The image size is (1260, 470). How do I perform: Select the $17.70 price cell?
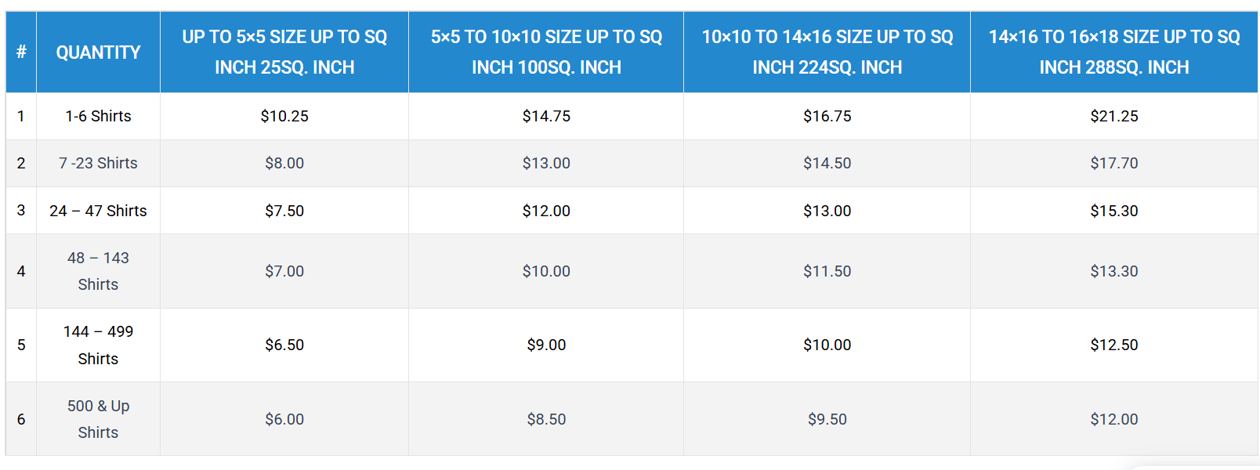pyautogui.click(x=1113, y=163)
